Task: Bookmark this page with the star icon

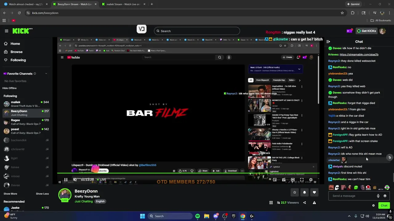Action: point(342,13)
